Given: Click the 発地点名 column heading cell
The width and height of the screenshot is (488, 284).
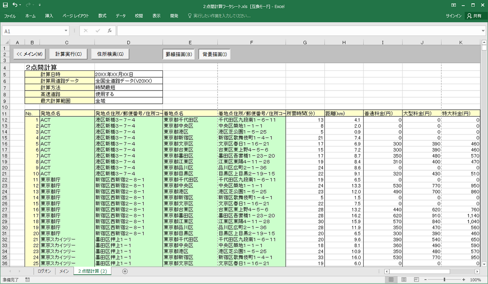Looking at the screenshot, I should point(67,113).
